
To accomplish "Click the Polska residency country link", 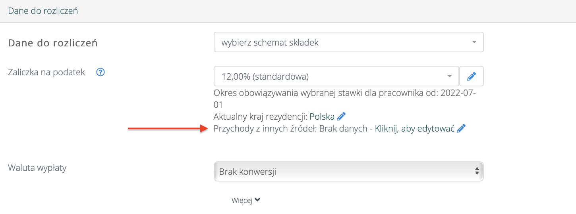I will tap(322, 117).
